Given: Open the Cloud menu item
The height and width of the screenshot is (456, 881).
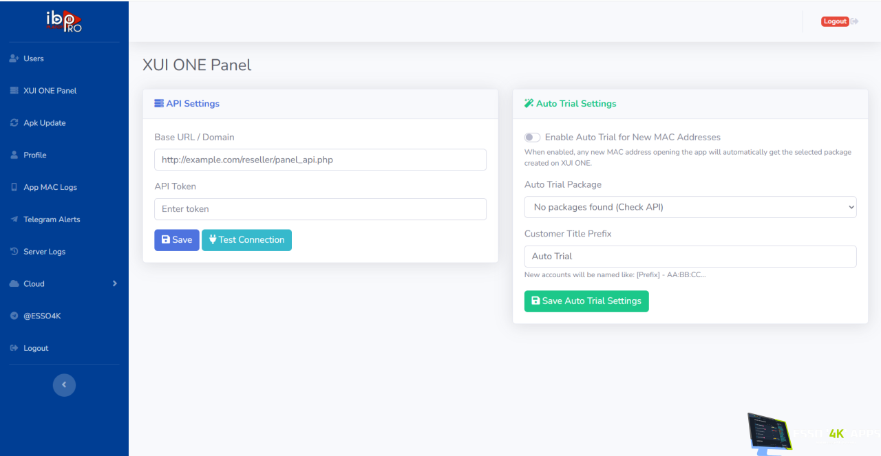Looking at the screenshot, I should (x=64, y=283).
